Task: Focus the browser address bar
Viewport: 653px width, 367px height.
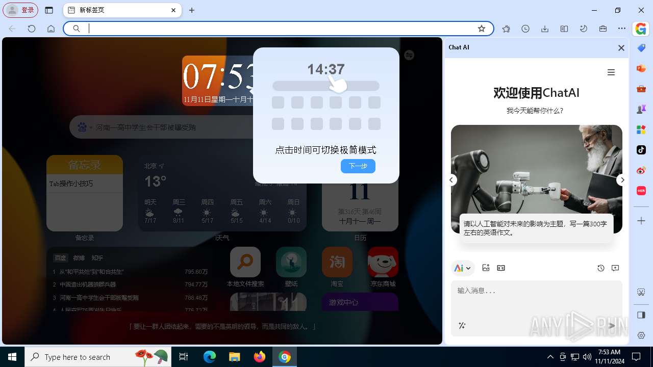Action: (x=279, y=29)
